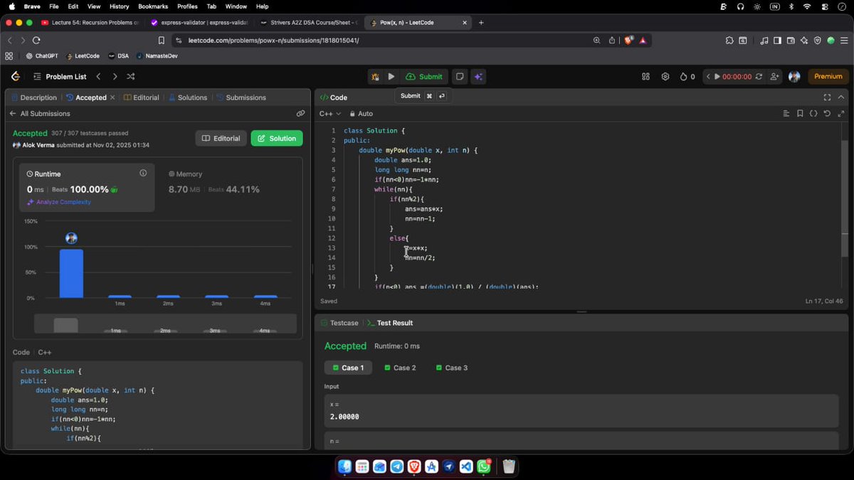The image size is (854, 480).
Task: Click the streak flame counter
Action: 687,76
